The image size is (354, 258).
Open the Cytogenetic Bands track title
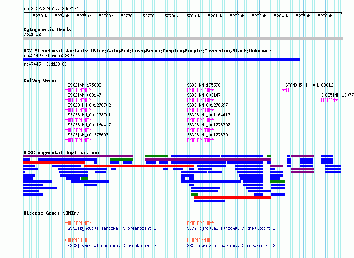[47, 29]
